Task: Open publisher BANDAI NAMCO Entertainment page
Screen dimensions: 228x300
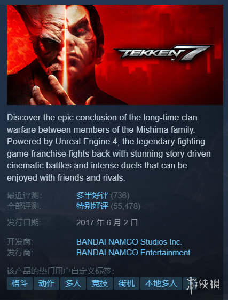Action: (x=133, y=253)
